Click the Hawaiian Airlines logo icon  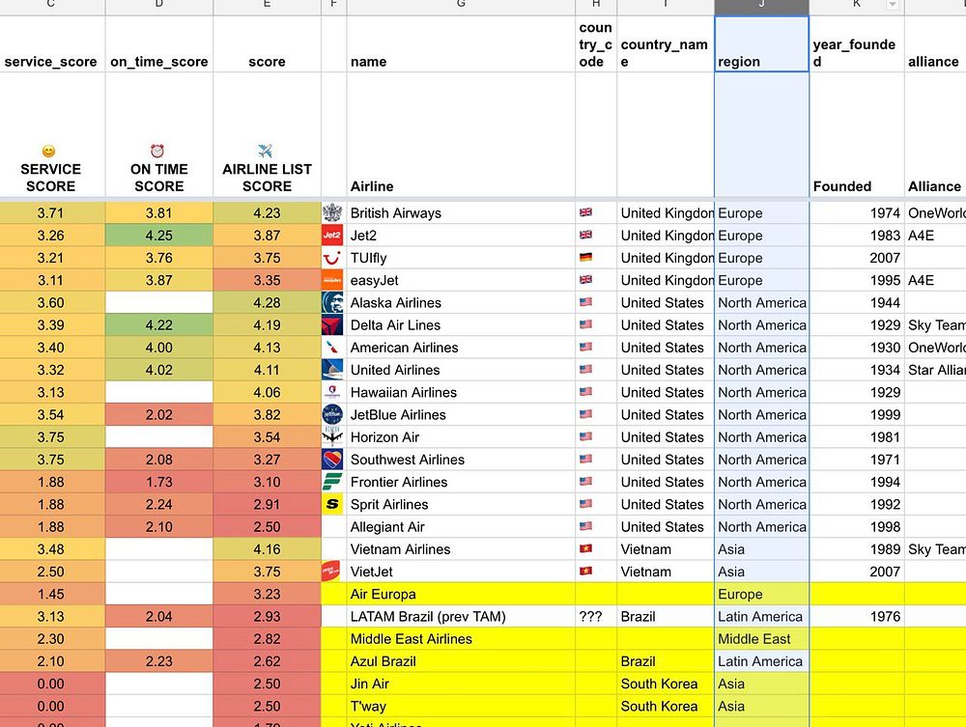(x=332, y=392)
